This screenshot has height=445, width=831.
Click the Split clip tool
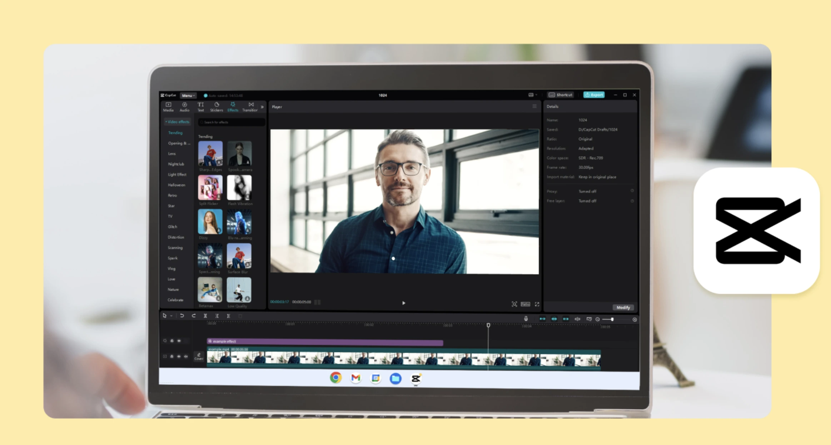pos(205,316)
